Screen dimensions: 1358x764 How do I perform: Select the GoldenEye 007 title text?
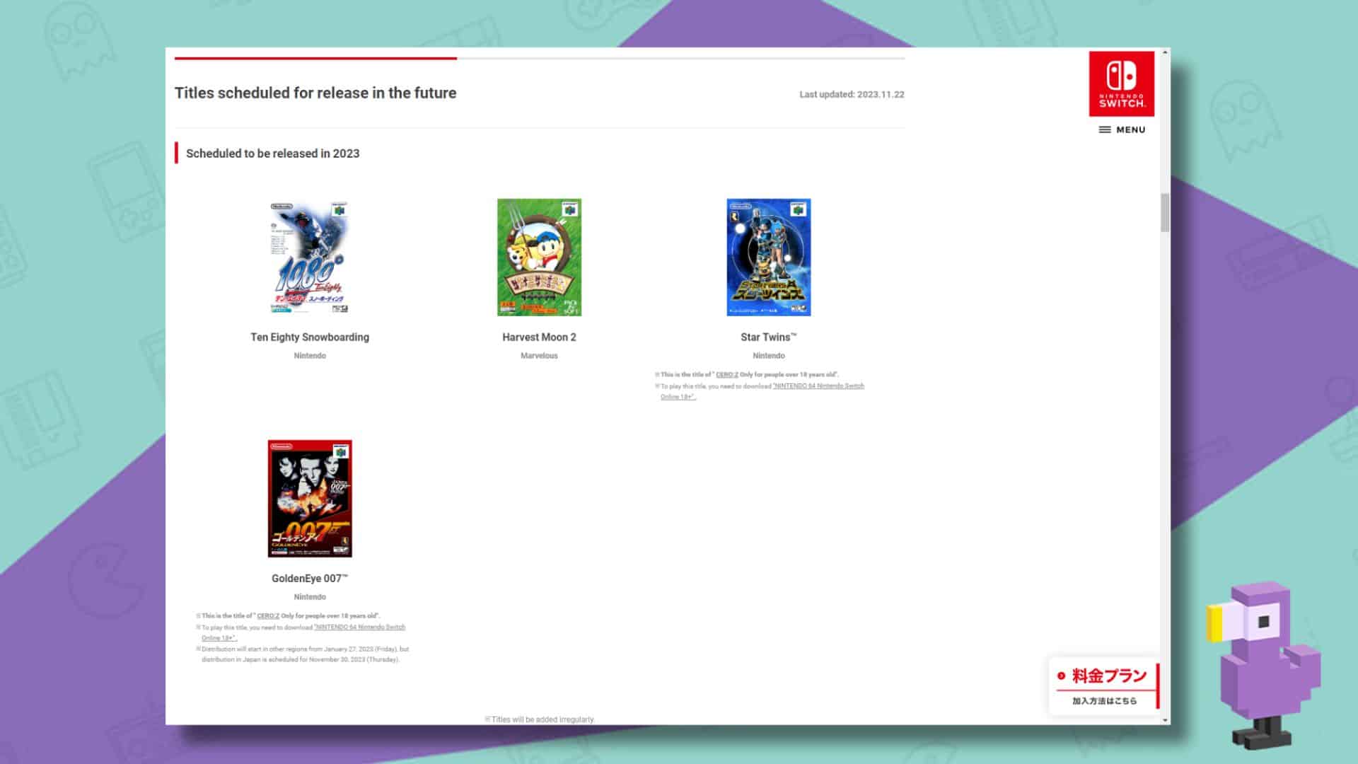point(310,579)
